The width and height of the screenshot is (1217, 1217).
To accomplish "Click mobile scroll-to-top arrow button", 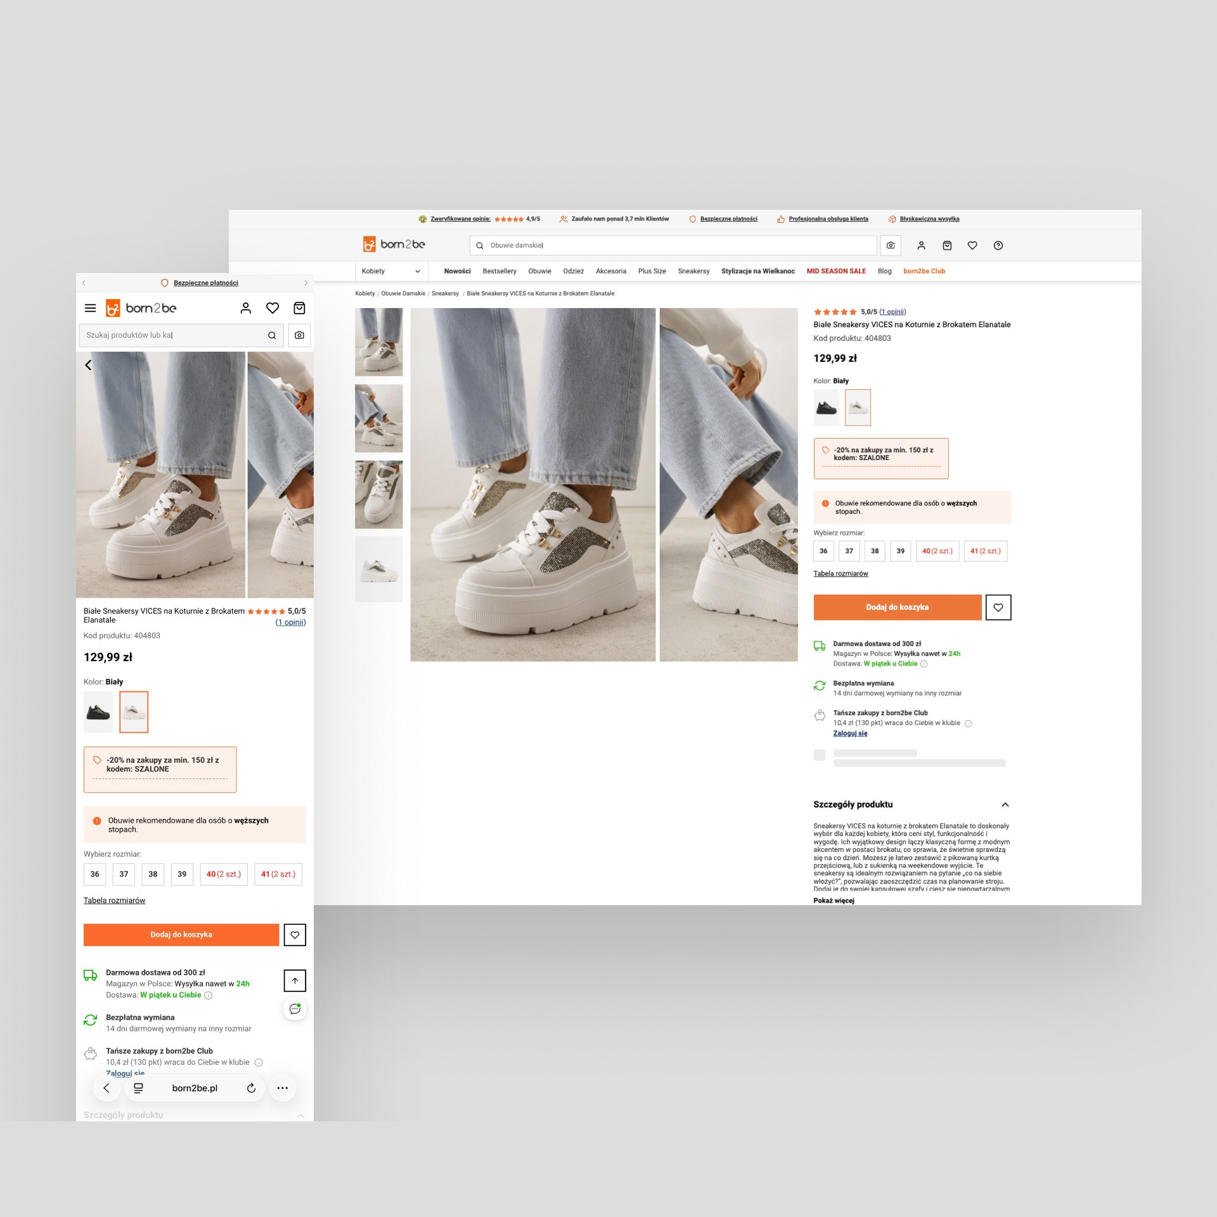I will tap(295, 981).
